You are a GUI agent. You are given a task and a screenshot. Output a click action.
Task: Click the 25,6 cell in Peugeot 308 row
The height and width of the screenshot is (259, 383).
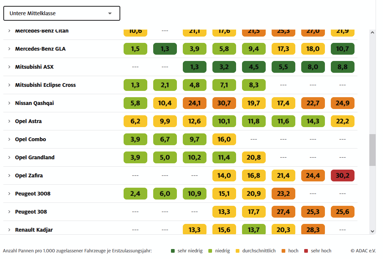pos(342,212)
